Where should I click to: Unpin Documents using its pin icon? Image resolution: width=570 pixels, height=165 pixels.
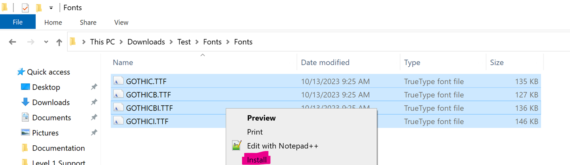(x=94, y=118)
